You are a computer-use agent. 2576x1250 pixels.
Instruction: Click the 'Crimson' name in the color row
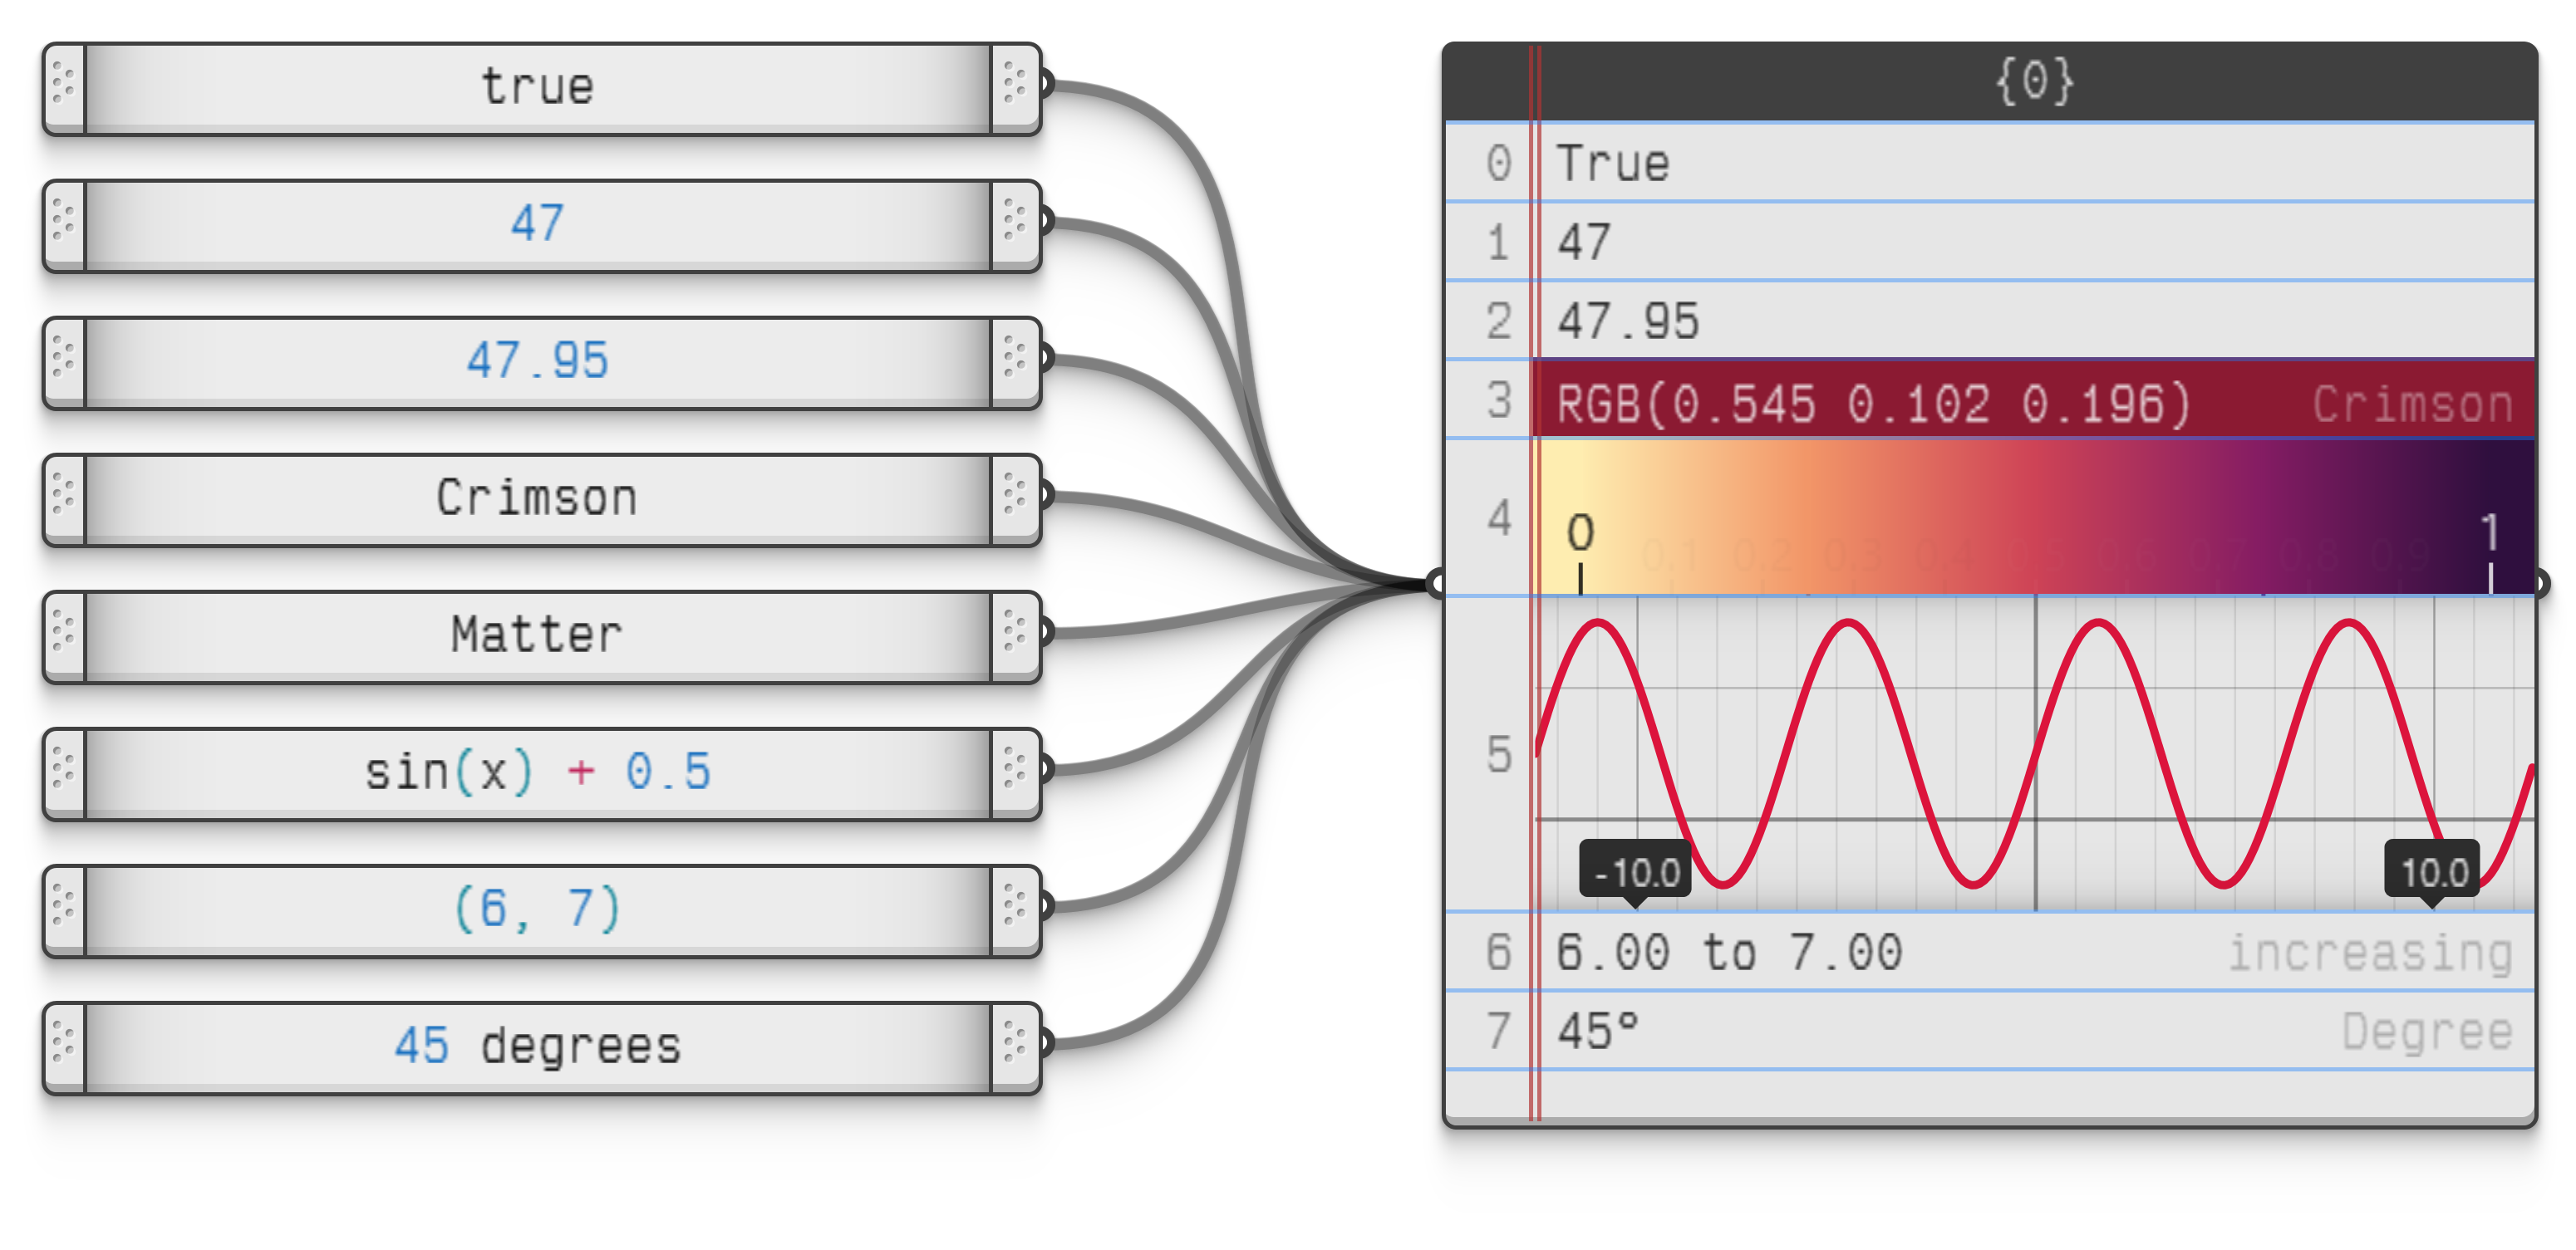pos(2413,404)
